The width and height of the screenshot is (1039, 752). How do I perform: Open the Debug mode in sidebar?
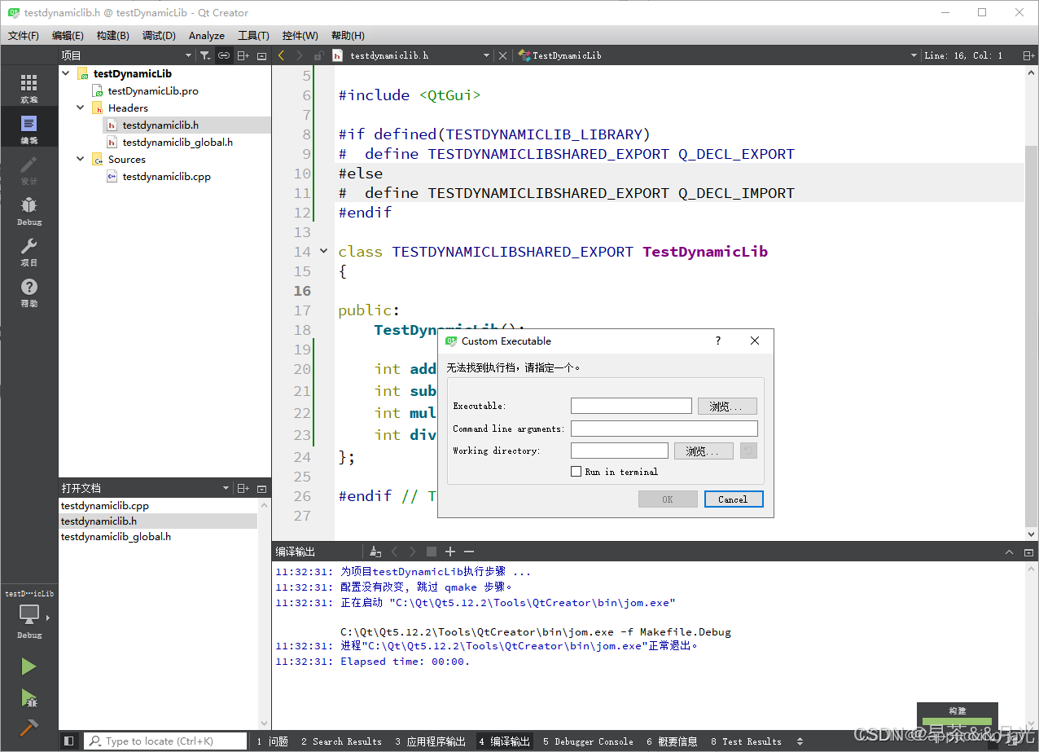click(28, 210)
